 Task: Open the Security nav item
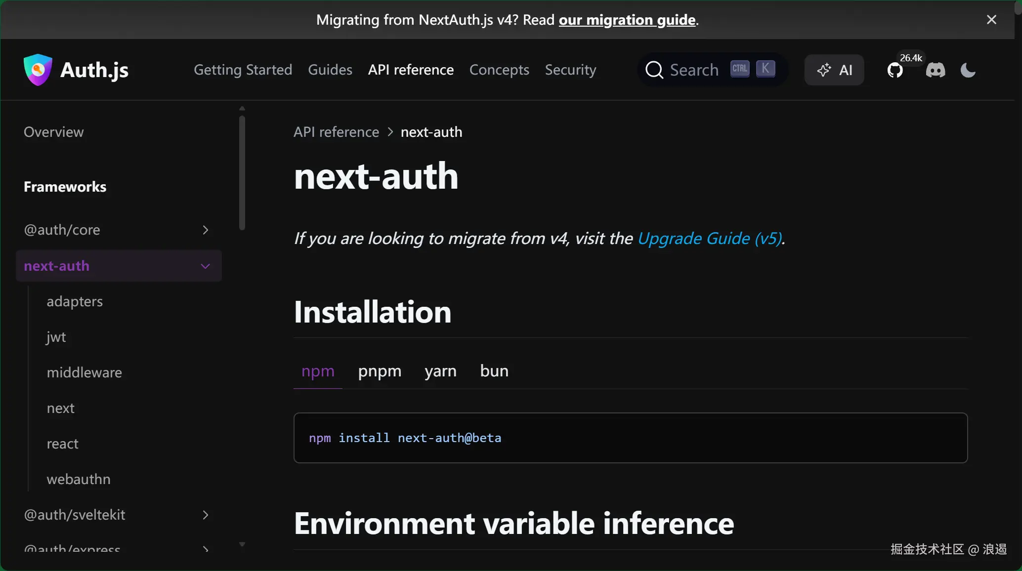(570, 70)
